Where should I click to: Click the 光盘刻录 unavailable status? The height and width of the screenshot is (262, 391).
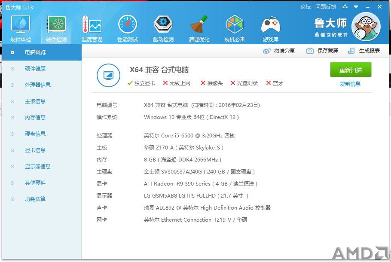244,83
